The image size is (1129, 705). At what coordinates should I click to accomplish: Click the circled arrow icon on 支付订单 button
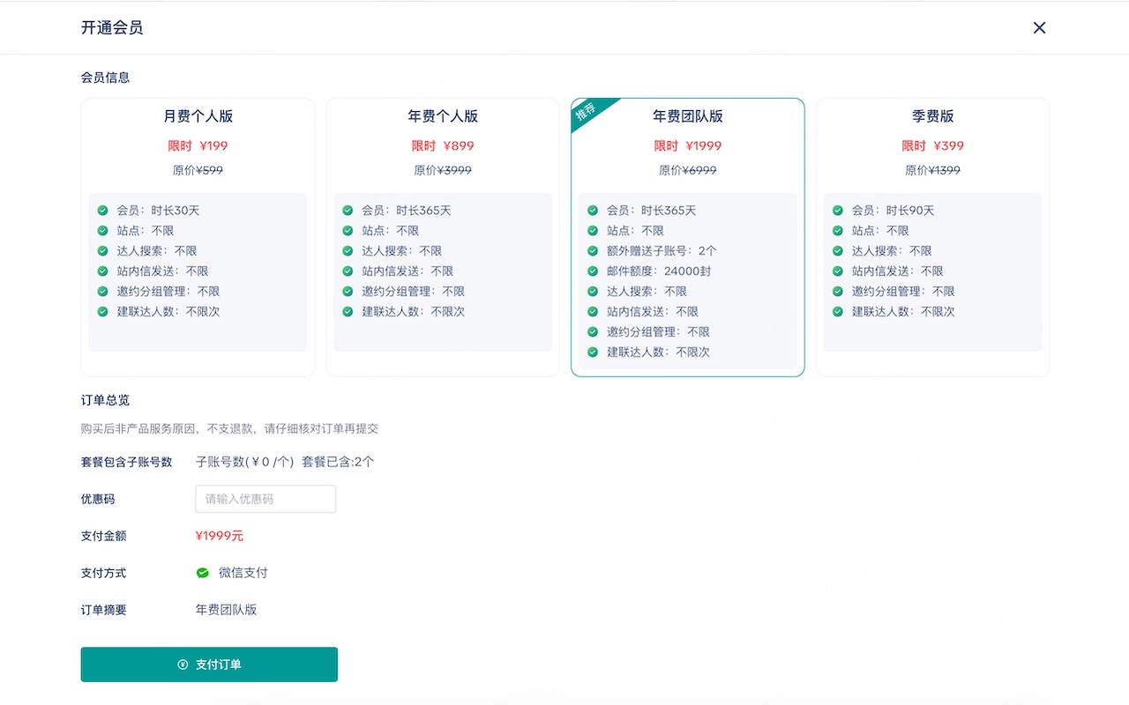pyautogui.click(x=182, y=664)
